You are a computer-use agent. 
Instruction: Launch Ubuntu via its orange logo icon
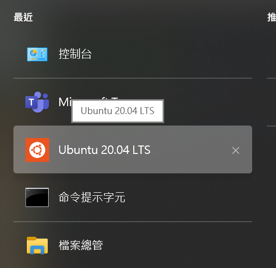tap(37, 150)
